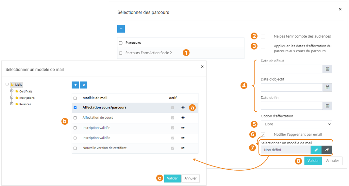The width and height of the screenshot is (349, 186).
Task: Click the blue minus collapse button
Action: click(x=121, y=29)
